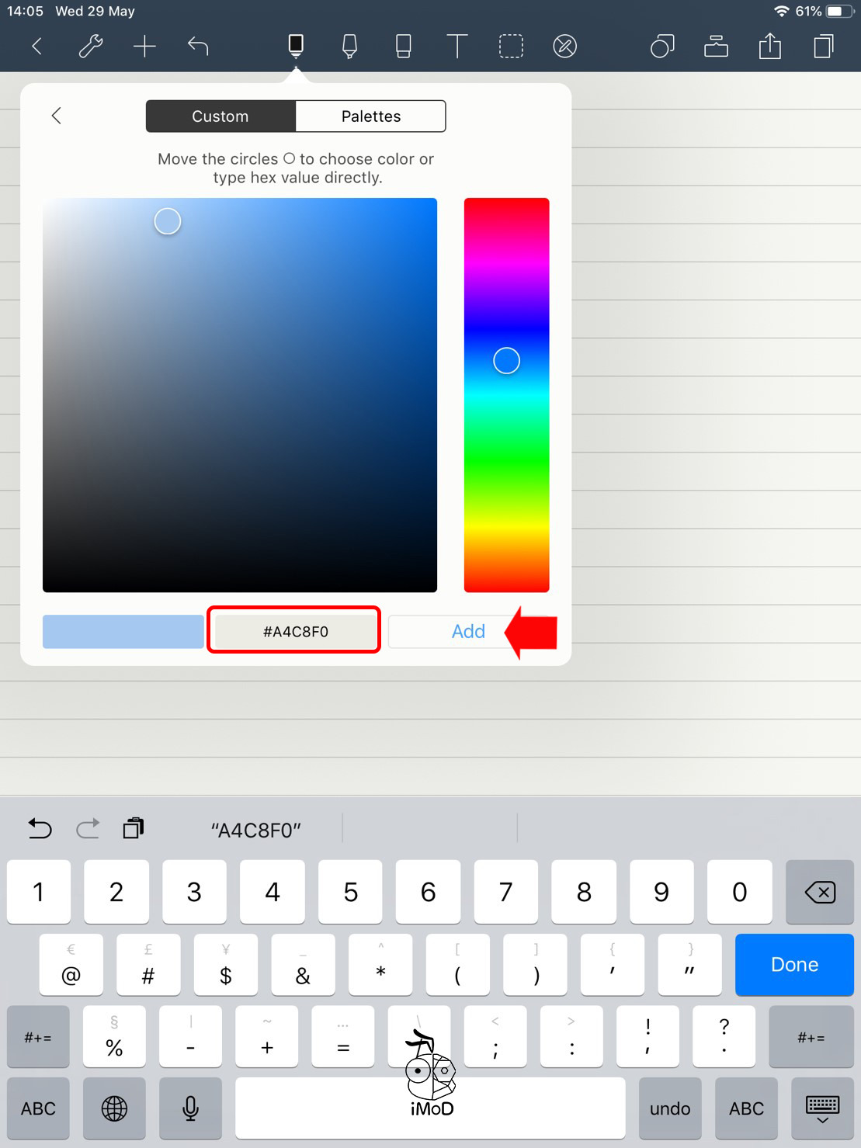Open the share export icon
Screen dimensions: 861x1148
point(769,47)
